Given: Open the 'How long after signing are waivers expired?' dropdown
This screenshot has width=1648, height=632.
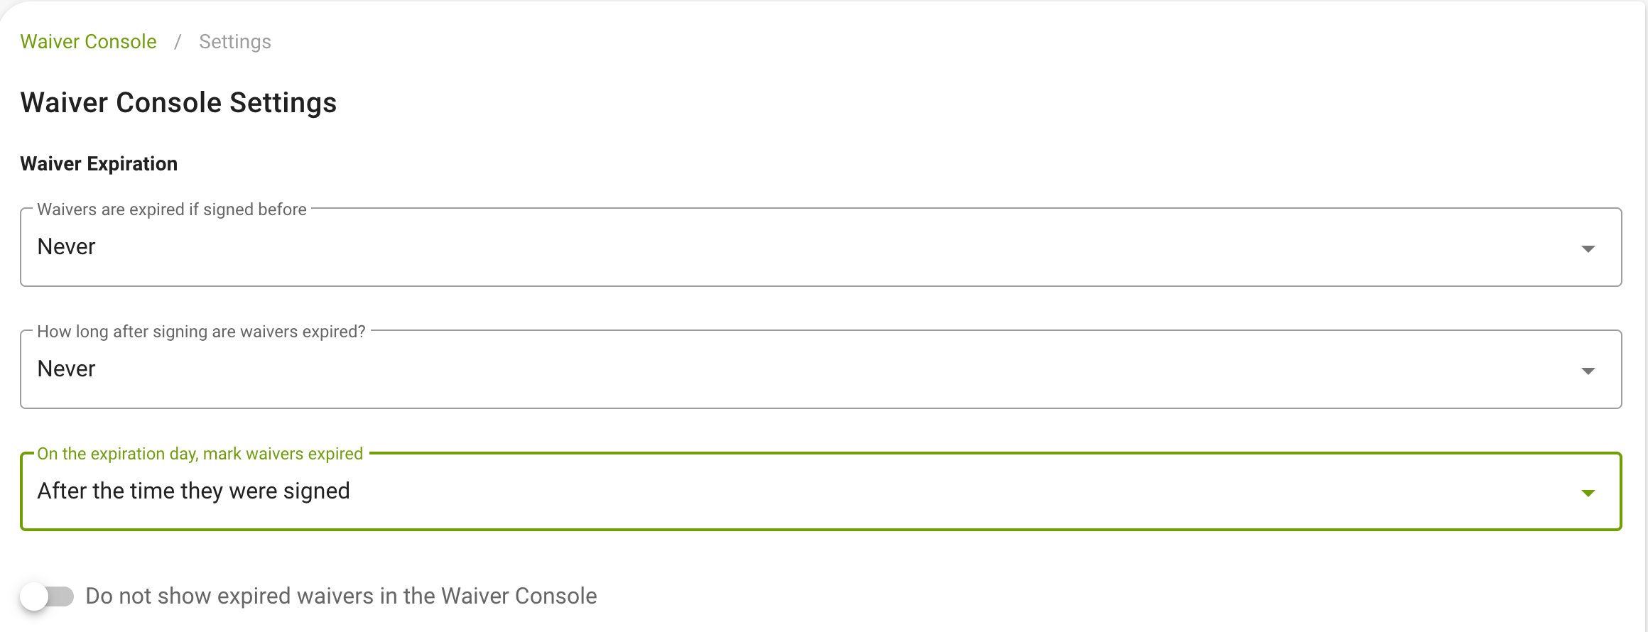Looking at the screenshot, I should point(821,369).
